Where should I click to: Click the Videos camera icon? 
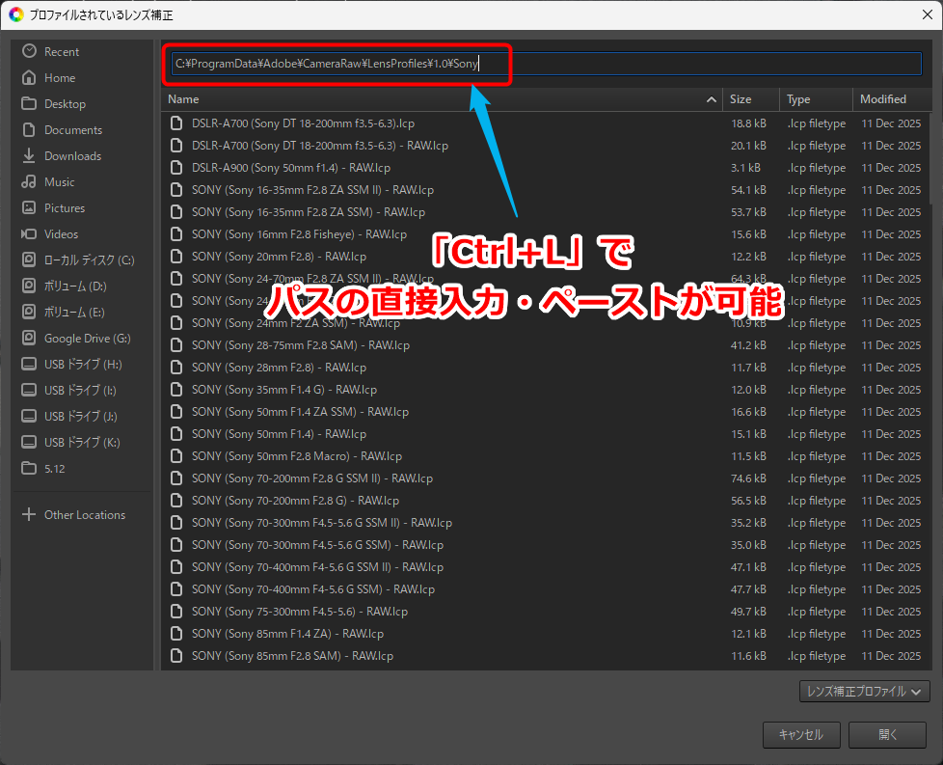pos(29,233)
